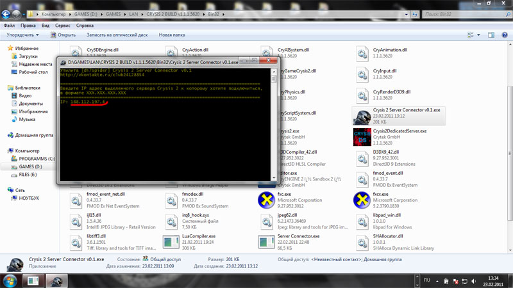513x288 pixels.
Task: Select the fmod_event.dll file icon
Action: 362,179
